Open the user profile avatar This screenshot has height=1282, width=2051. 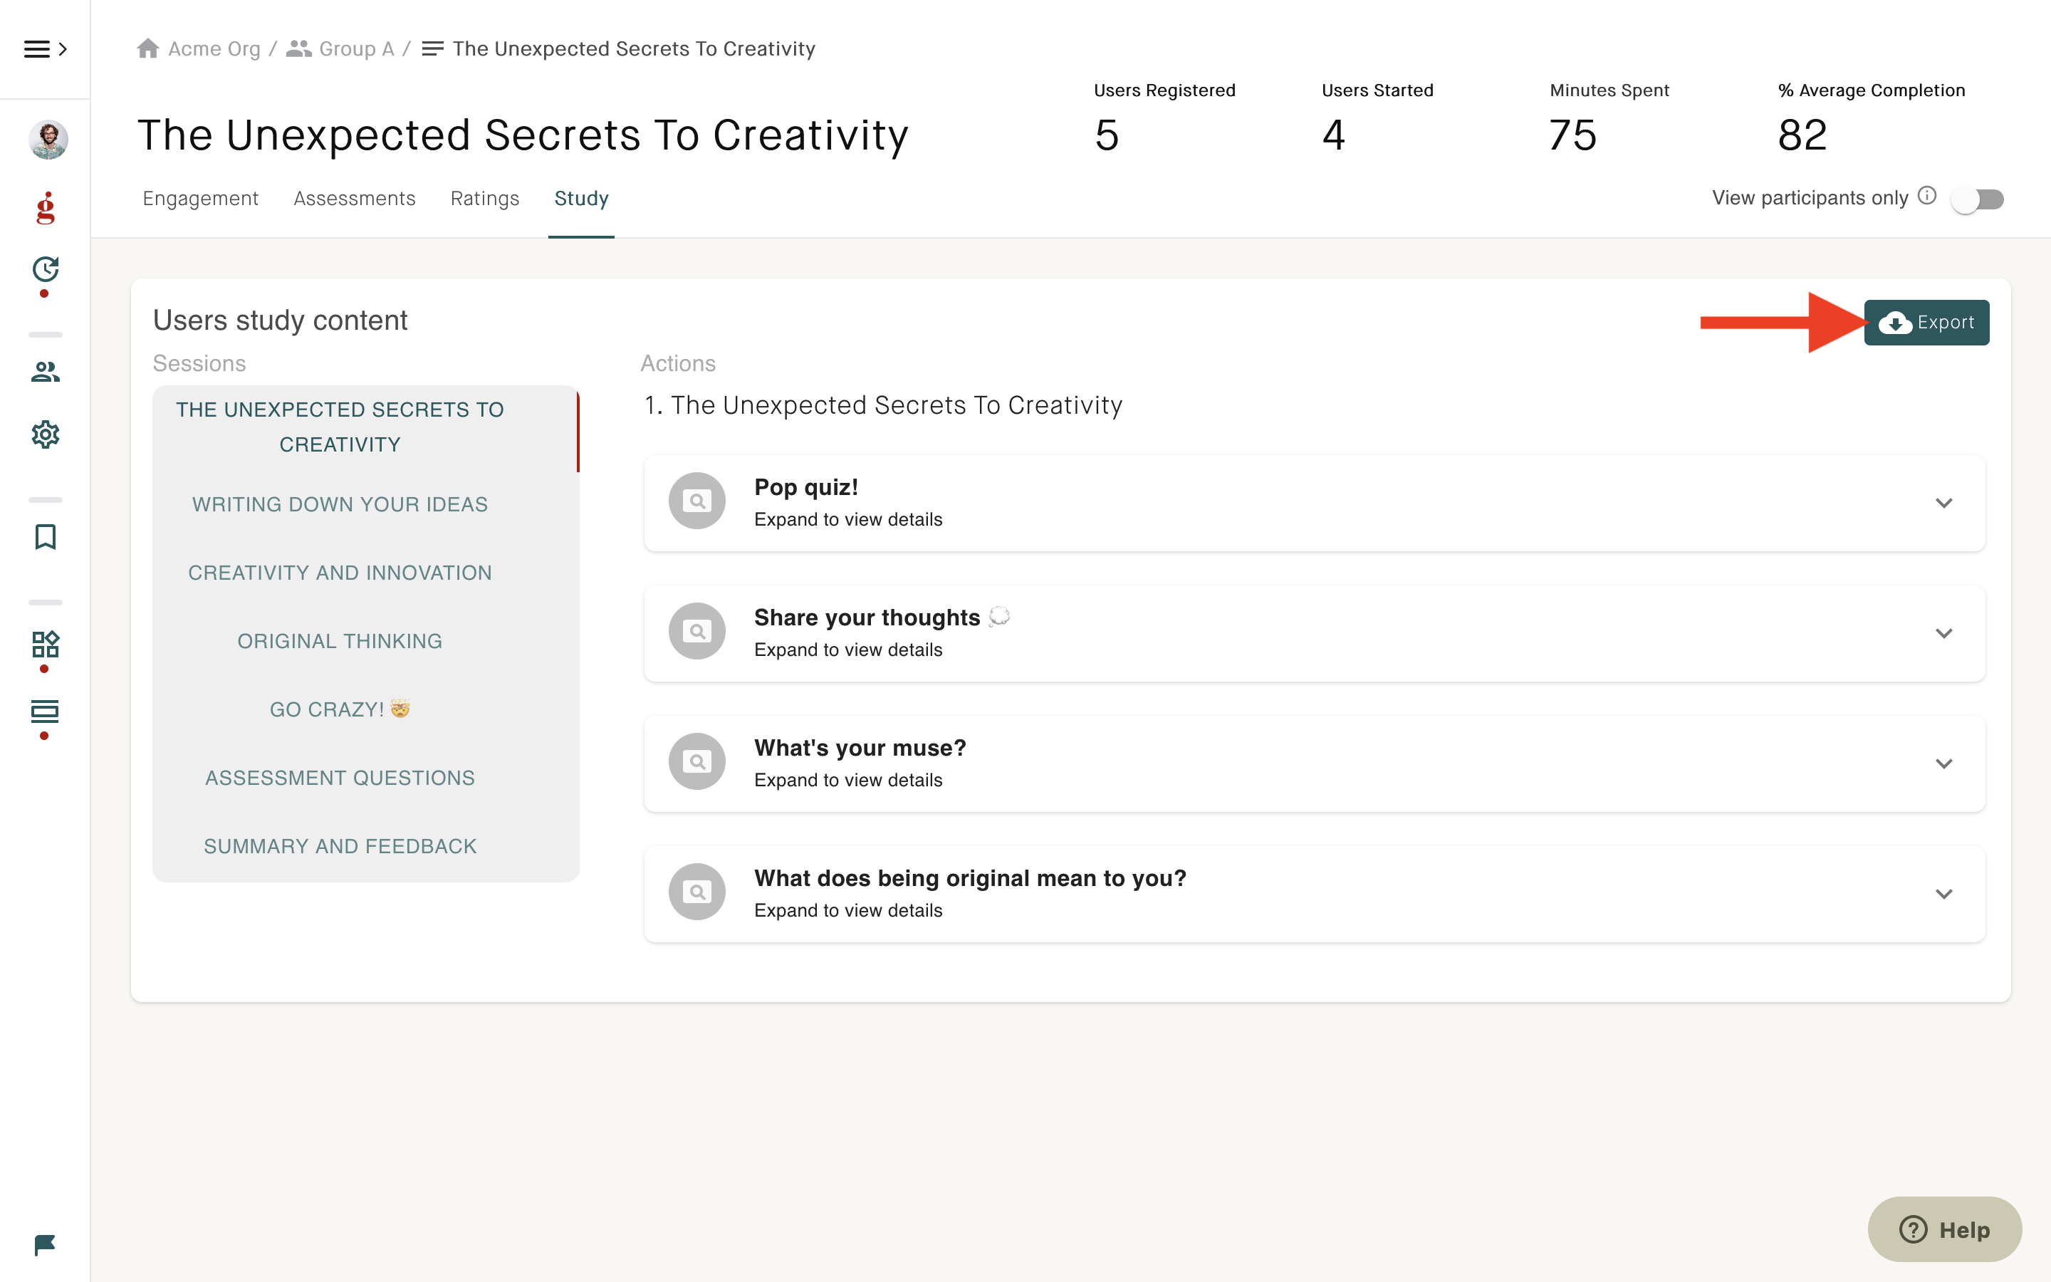[x=48, y=139]
